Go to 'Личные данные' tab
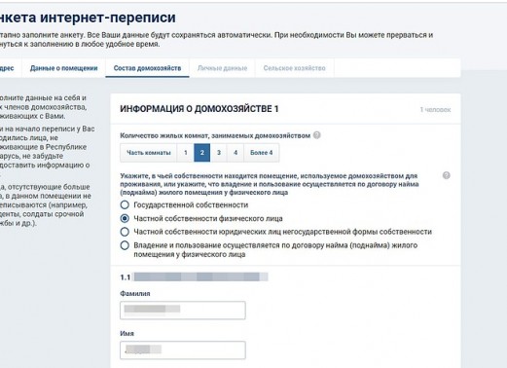This screenshot has height=368, width=507. click(222, 68)
